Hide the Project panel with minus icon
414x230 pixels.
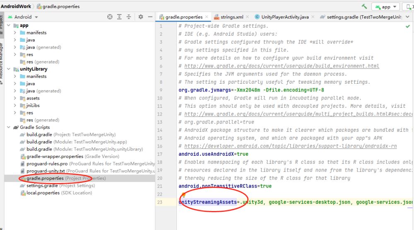(x=150, y=17)
